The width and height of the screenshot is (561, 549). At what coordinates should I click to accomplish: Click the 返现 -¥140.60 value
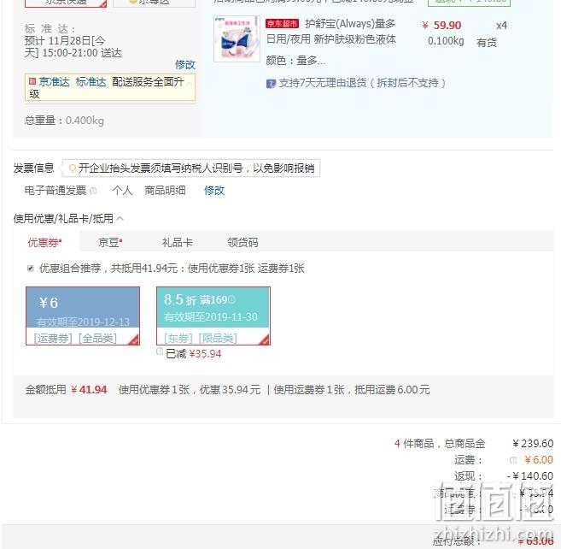530,476
